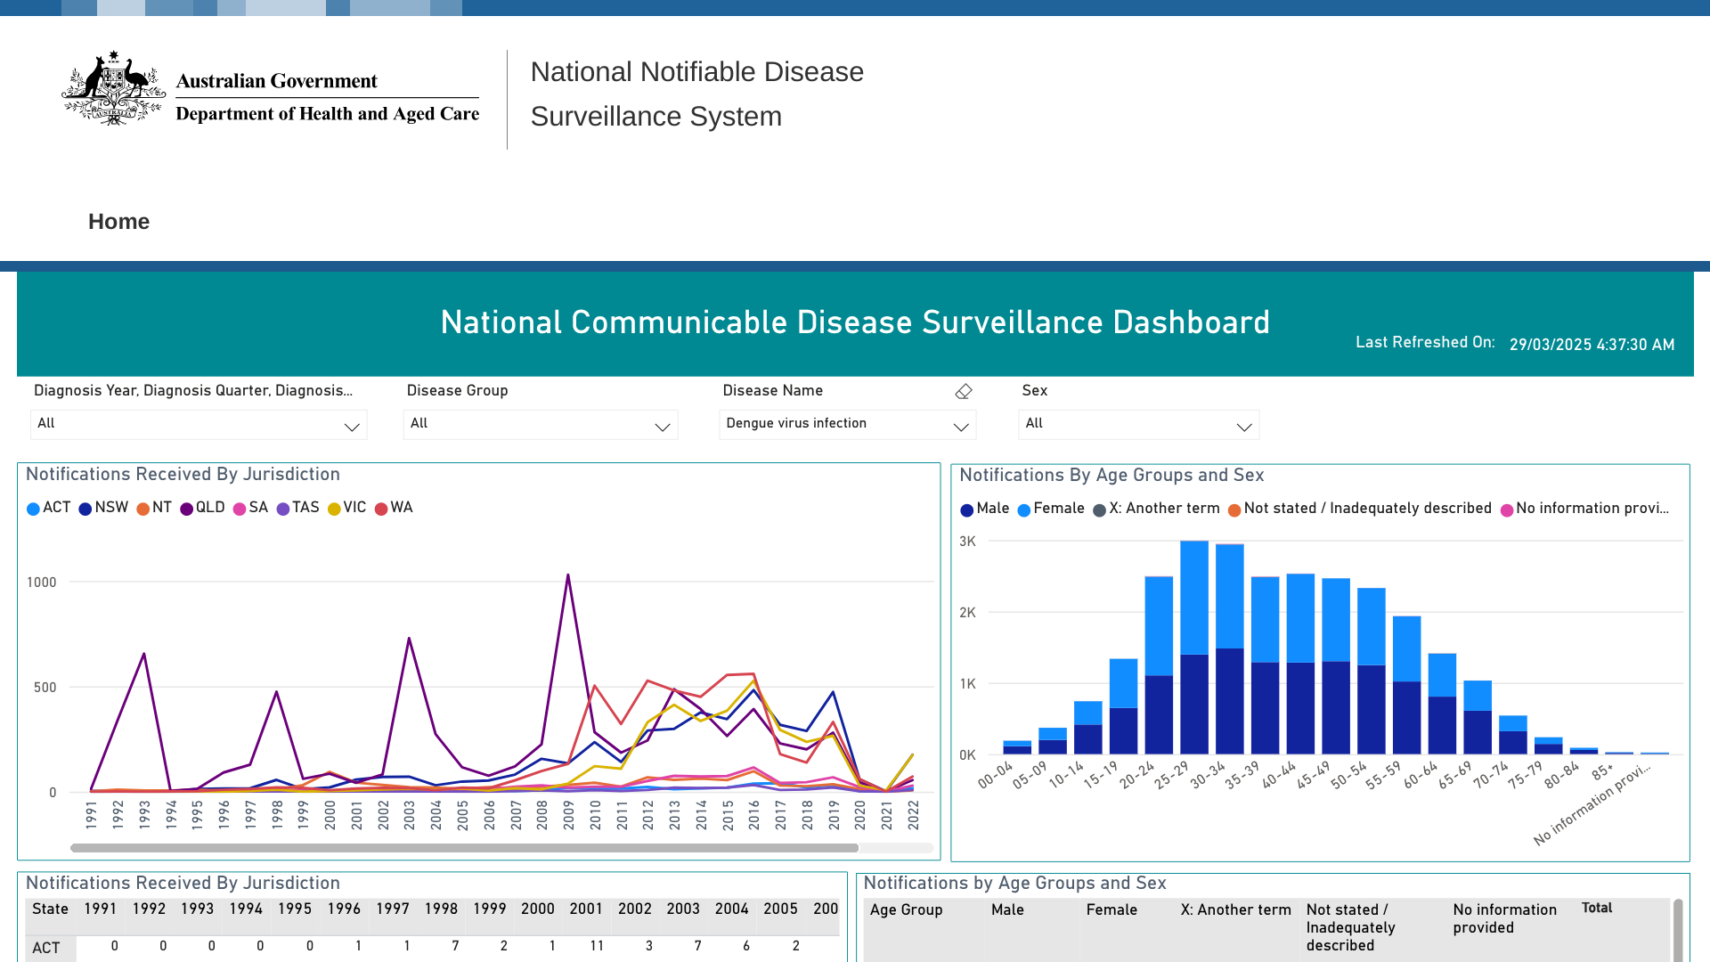The height and width of the screenshot is (962, 1710).
Task: Click the Not stated legend dot
Action: (1234, 510)
